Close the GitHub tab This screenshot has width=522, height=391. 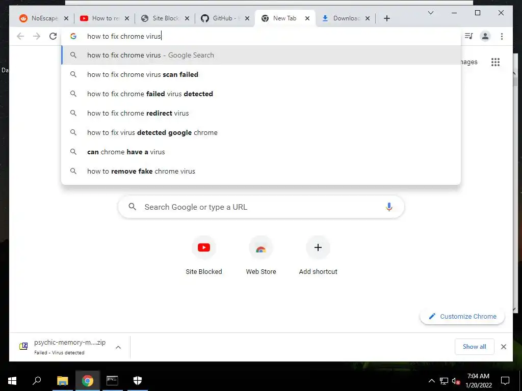click(247, 18)
